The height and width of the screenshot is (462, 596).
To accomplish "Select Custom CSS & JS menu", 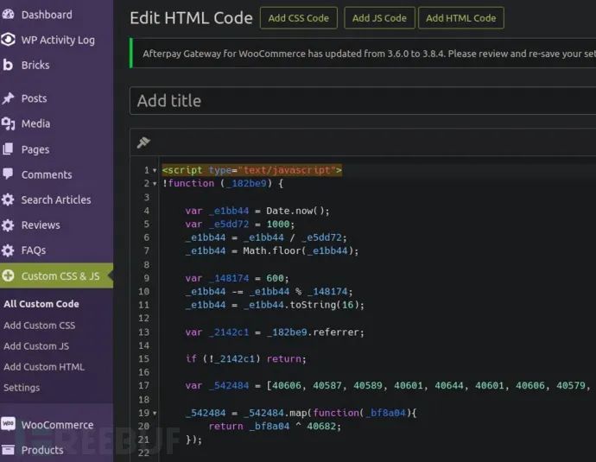I will (57, 275).
